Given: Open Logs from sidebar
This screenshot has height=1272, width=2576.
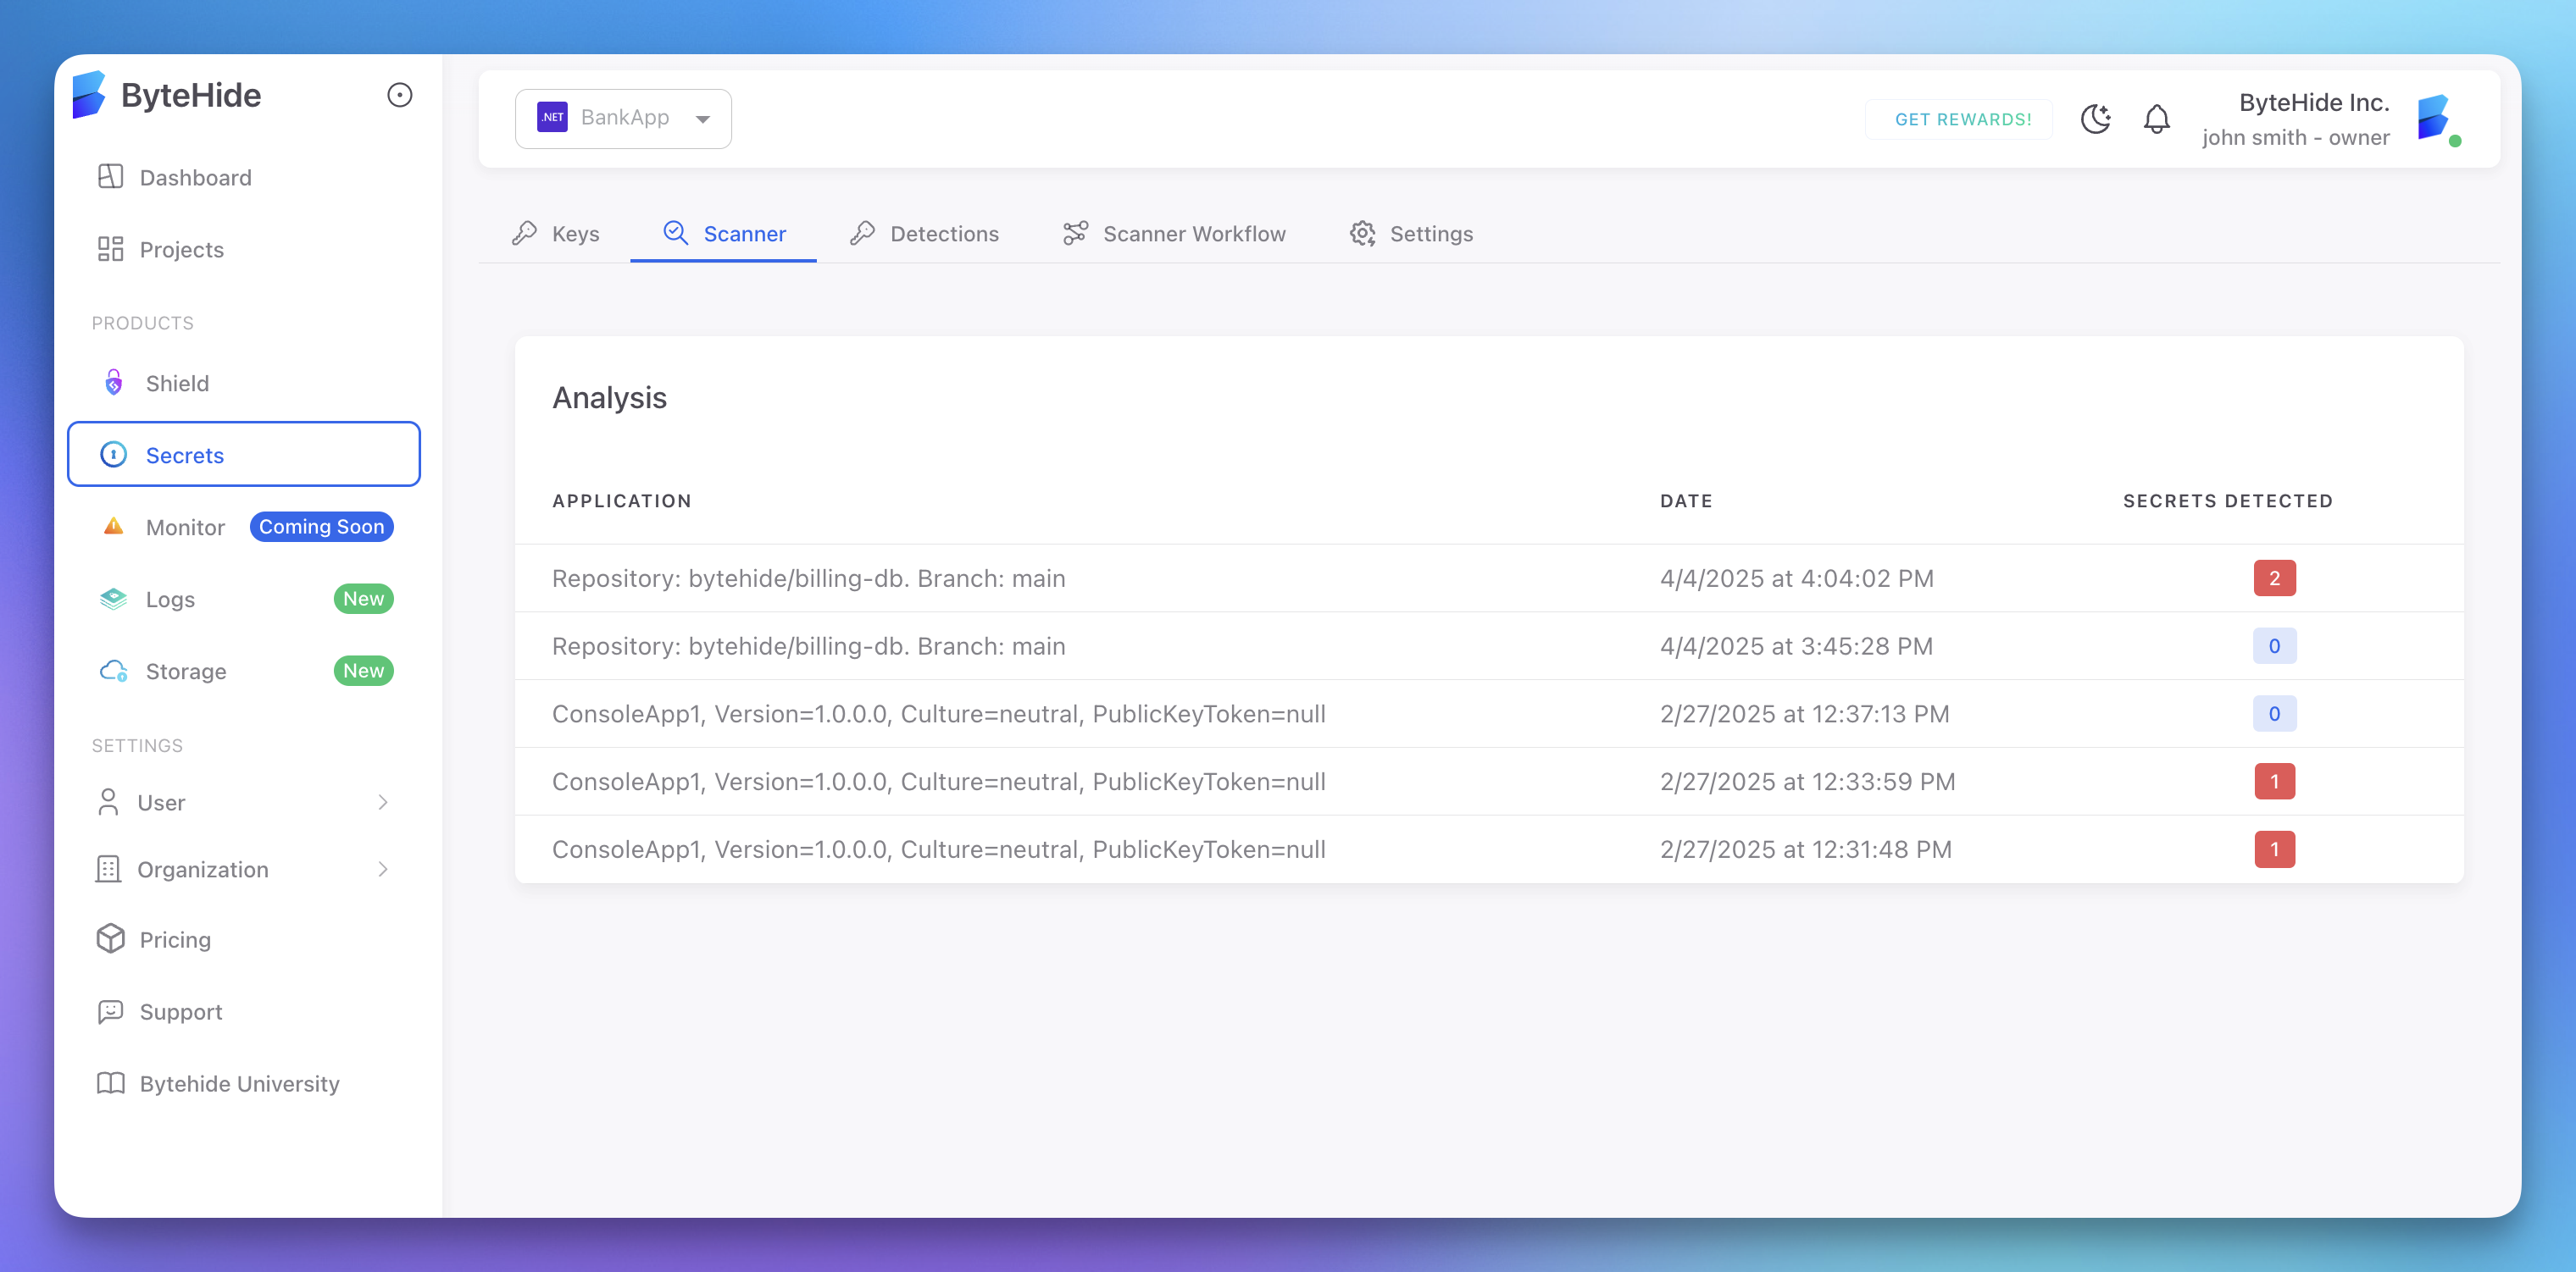Looking at the screenshot, I should [x=170, y=600].
